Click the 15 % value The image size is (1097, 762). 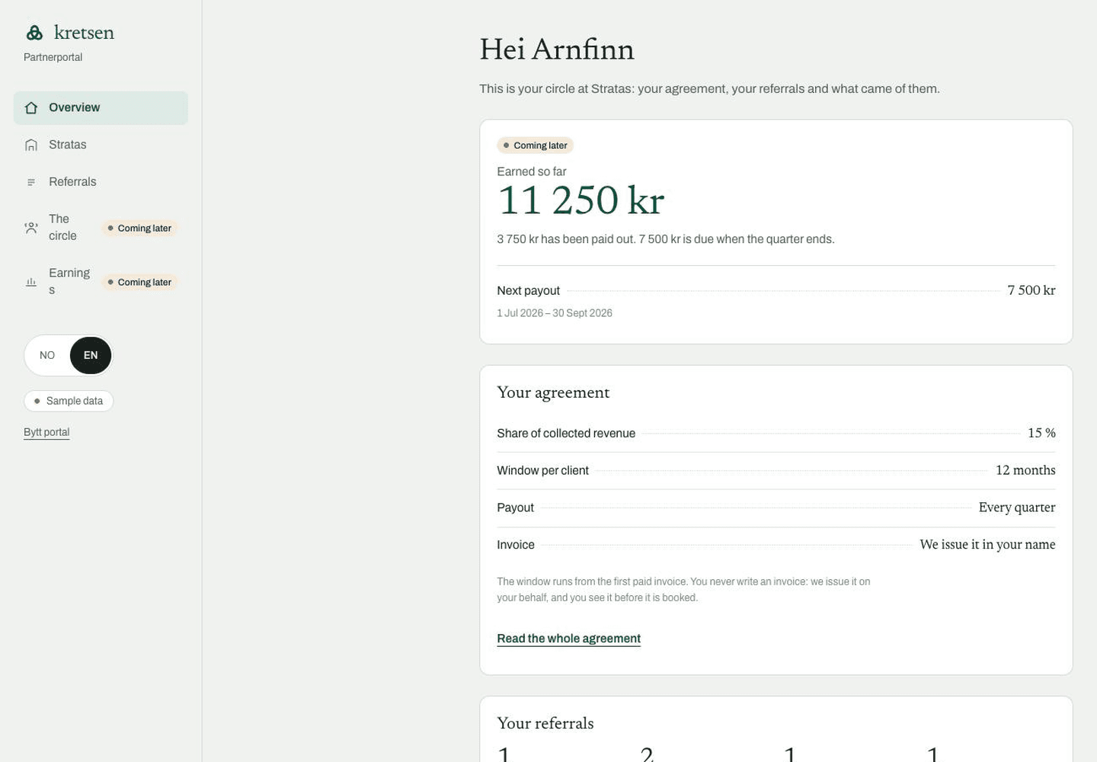click(1041, 433)
